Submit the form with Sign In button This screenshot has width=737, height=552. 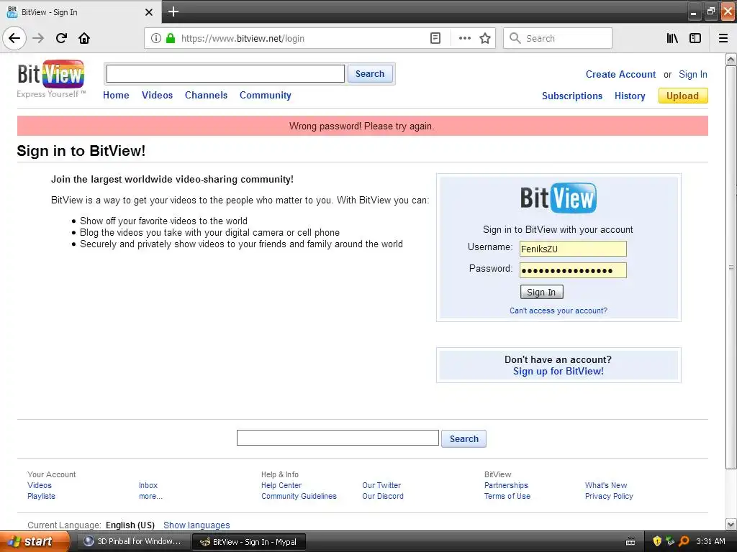[x=541, y=292]
